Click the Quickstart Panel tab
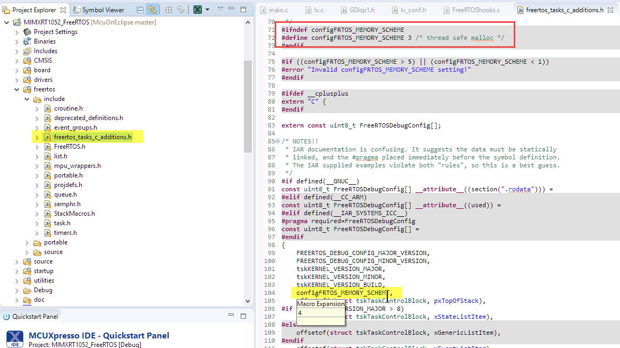Screen dimensions: 620x348 [35, 317]
